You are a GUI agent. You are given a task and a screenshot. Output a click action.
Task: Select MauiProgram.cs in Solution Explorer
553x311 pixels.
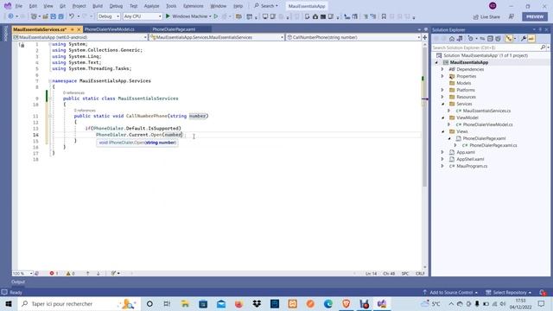click(x=472, y=166)
